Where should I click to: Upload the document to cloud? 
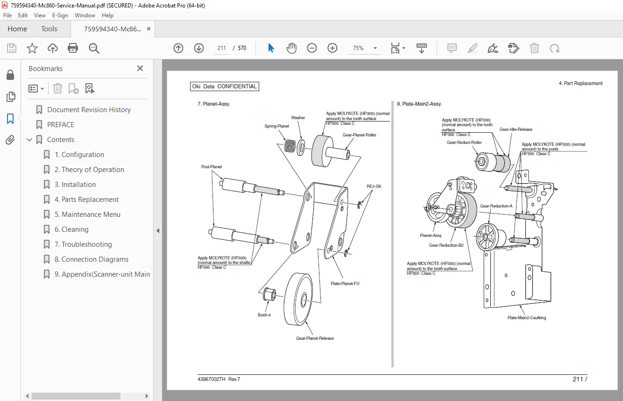click(x=53, y=48)
